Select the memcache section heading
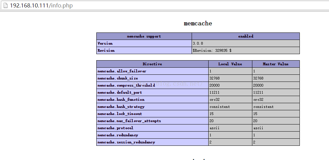Image resolution: width=329 pixels, height=160 pixels. click(198, 23)
